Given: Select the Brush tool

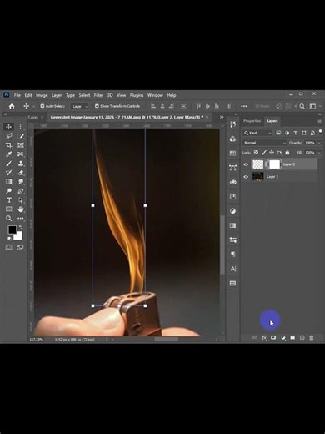Looking at the screenshot, I should [9, 164].
